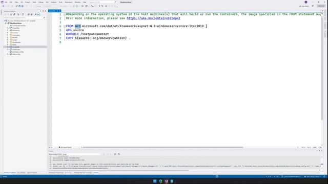Collapse the comment block at line 1
The image size is (328, 184).
click(x=65, y=14)
